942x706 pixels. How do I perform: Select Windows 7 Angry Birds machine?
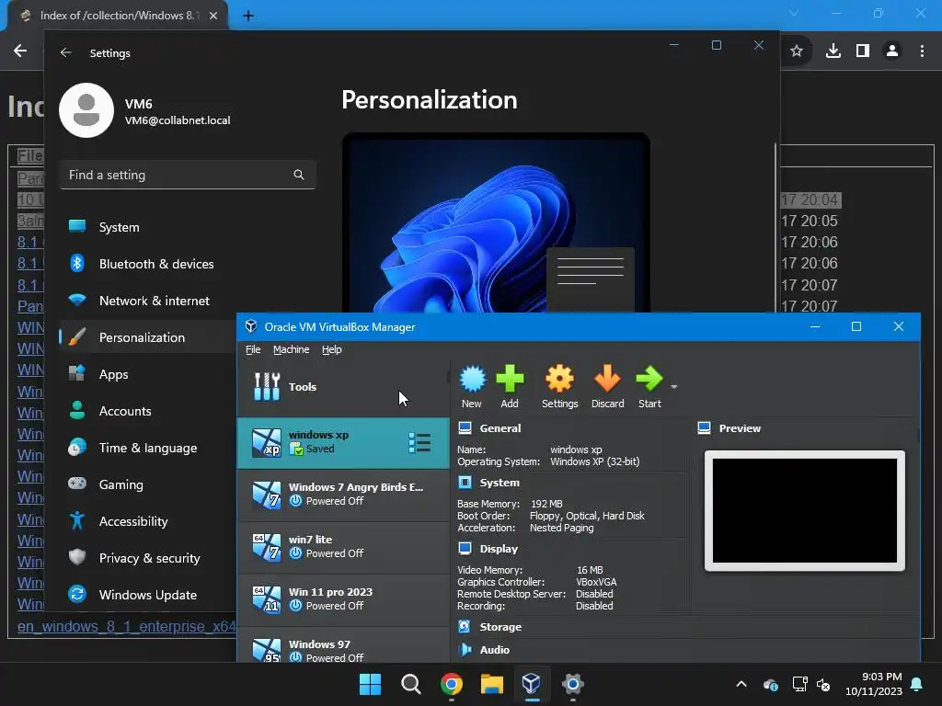point(343,495)
